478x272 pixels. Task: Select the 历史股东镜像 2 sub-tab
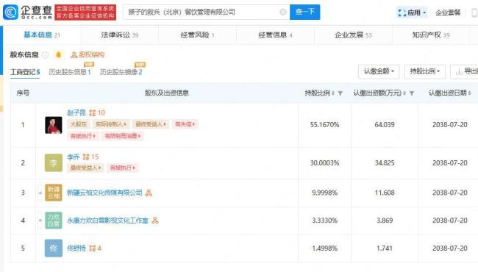tap(121, 72)
